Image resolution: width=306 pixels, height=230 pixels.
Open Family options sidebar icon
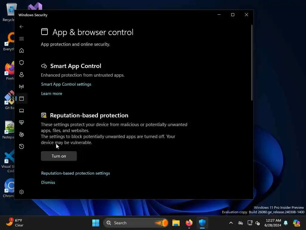22,134
